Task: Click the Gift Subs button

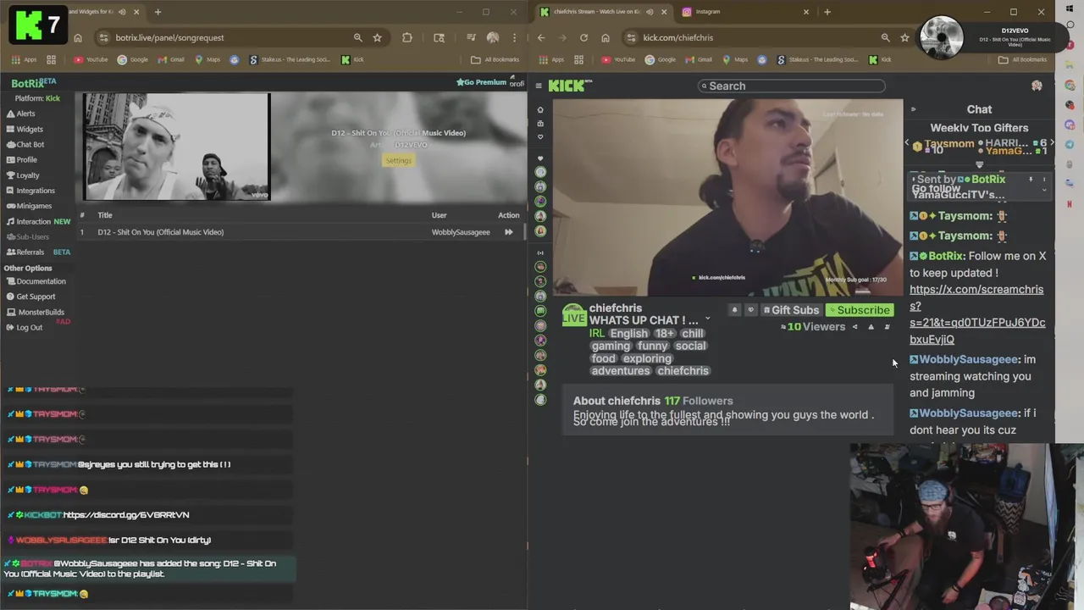Action: tap(792, 310)
